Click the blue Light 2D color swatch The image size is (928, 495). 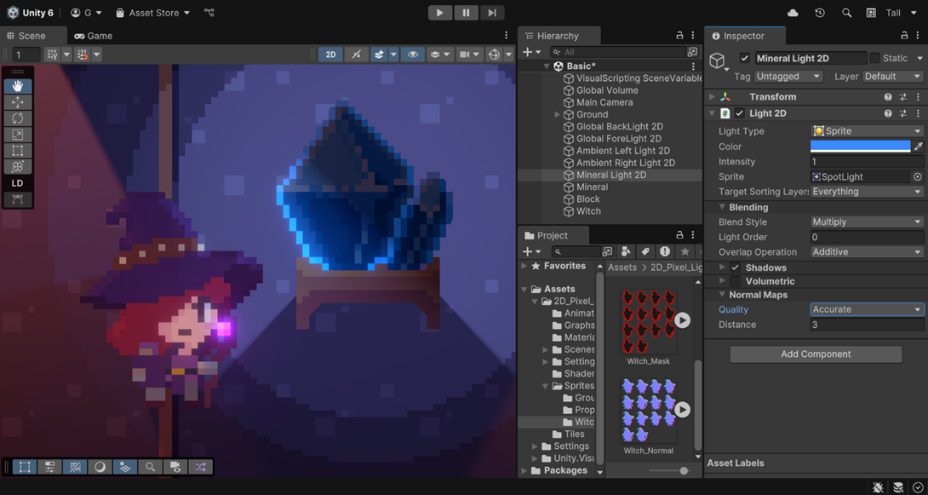(860, 147)
